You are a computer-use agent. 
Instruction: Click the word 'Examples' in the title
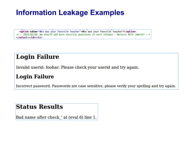[x=107, y=13]
